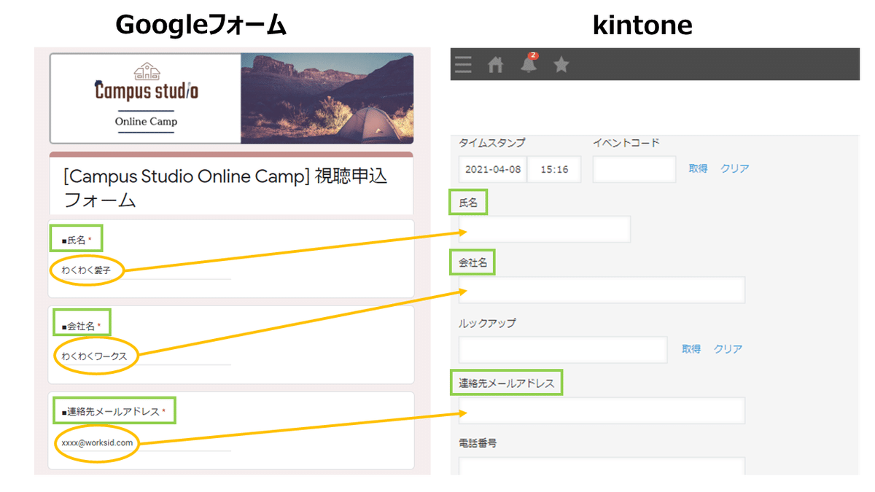Click the kintone 会社名 field label
This screenshot has height=492, width=875.
click(472, 263)
